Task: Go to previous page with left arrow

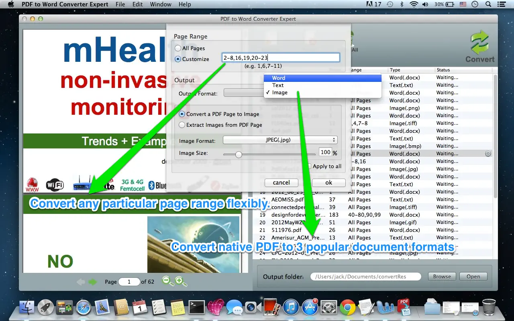Action: [x=81, y=282]
